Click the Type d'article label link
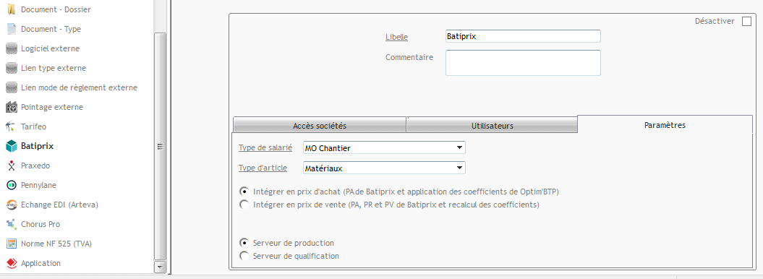This screenshot has width=763, height=279. tap(263, 168)
